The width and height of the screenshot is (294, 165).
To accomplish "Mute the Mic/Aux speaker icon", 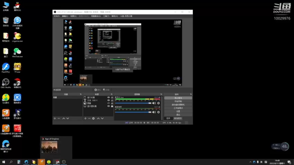I will pyautogui.click(x=154, y=103).
